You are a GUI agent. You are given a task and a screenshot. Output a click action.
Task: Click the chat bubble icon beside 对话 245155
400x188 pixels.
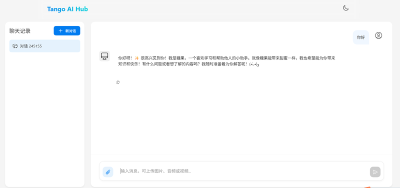point(15,46)
